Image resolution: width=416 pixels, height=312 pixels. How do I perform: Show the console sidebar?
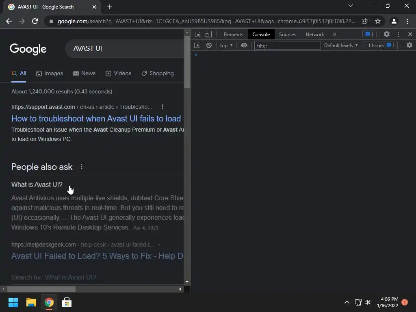(197, 45)
